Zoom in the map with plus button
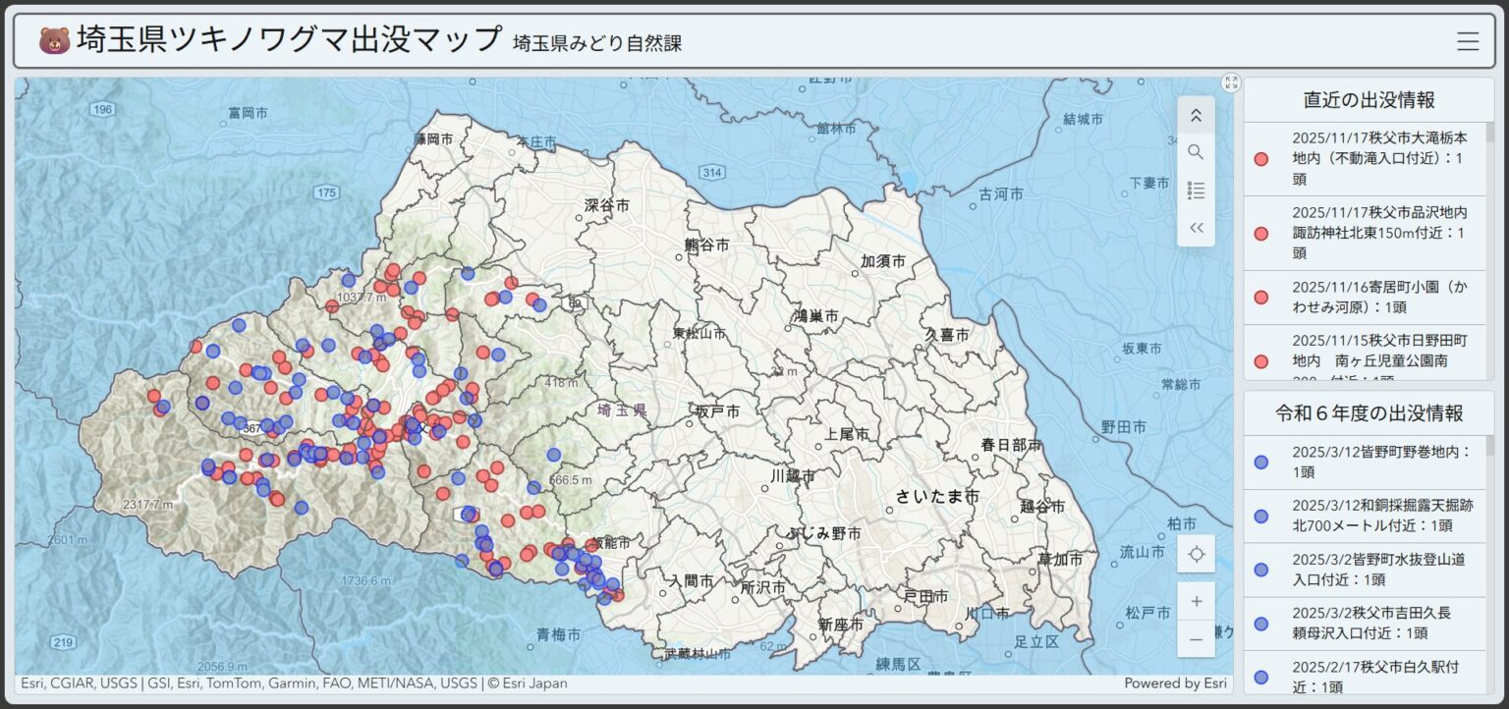Image resolution: width=1509 pixels, height=709 pixels. 1196,601
